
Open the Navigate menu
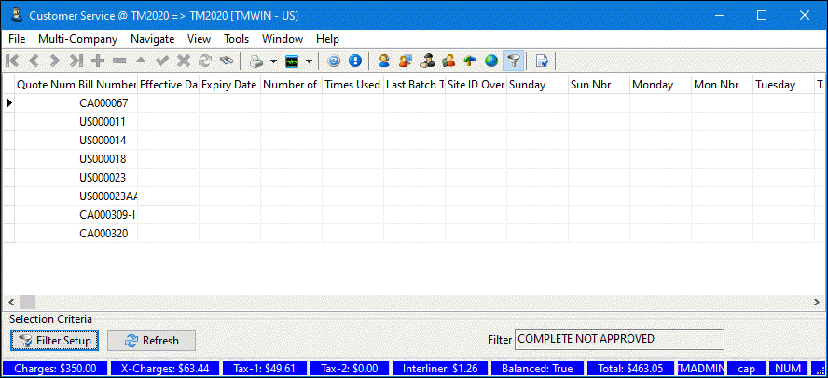click(152, 39)
